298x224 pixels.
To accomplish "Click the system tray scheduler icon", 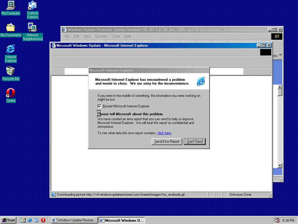I will (277, 220).
